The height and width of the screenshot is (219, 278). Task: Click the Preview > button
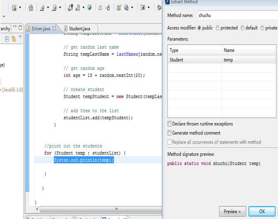(232, 211)
